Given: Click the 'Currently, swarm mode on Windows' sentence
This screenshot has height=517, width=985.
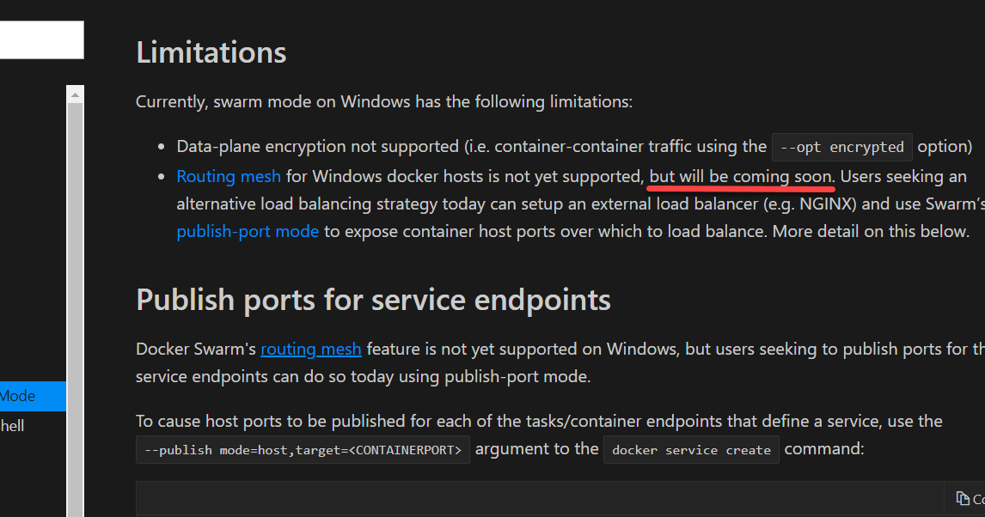Looking at the screenshot, I should point(384,101).
